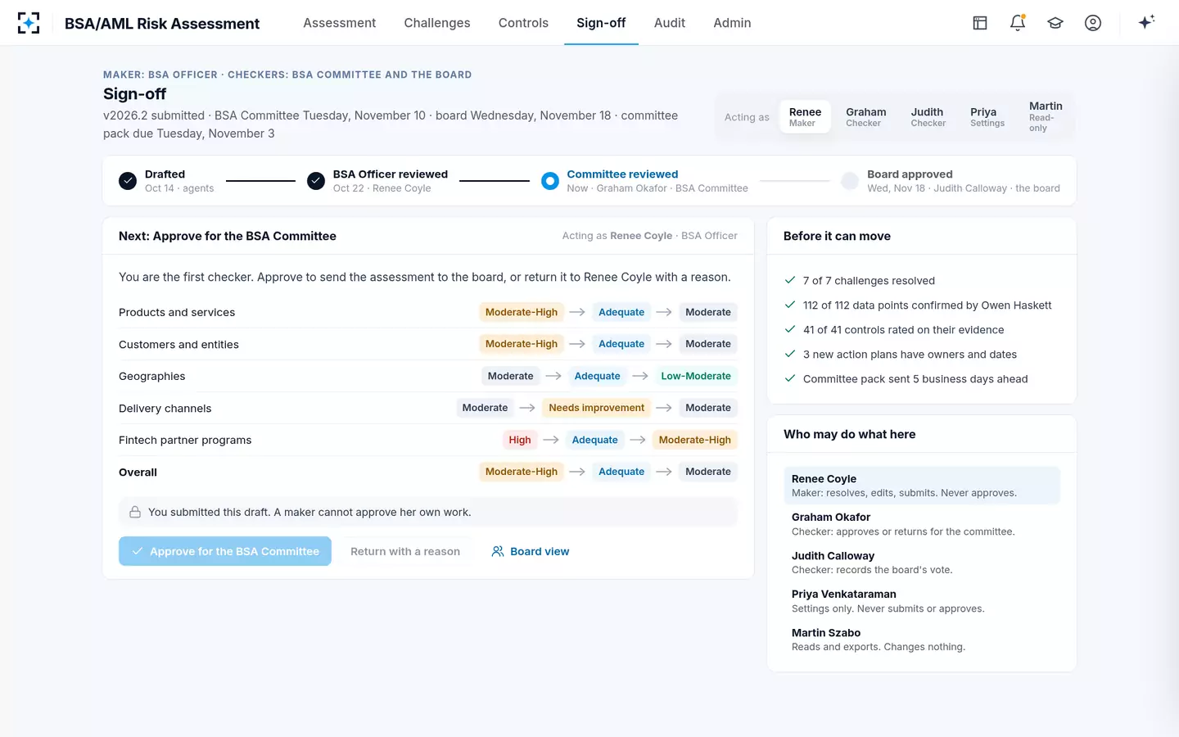Click Martin Szabo in permissions list
Viewport: 1179px width, 737px height.
click(922, 640)
